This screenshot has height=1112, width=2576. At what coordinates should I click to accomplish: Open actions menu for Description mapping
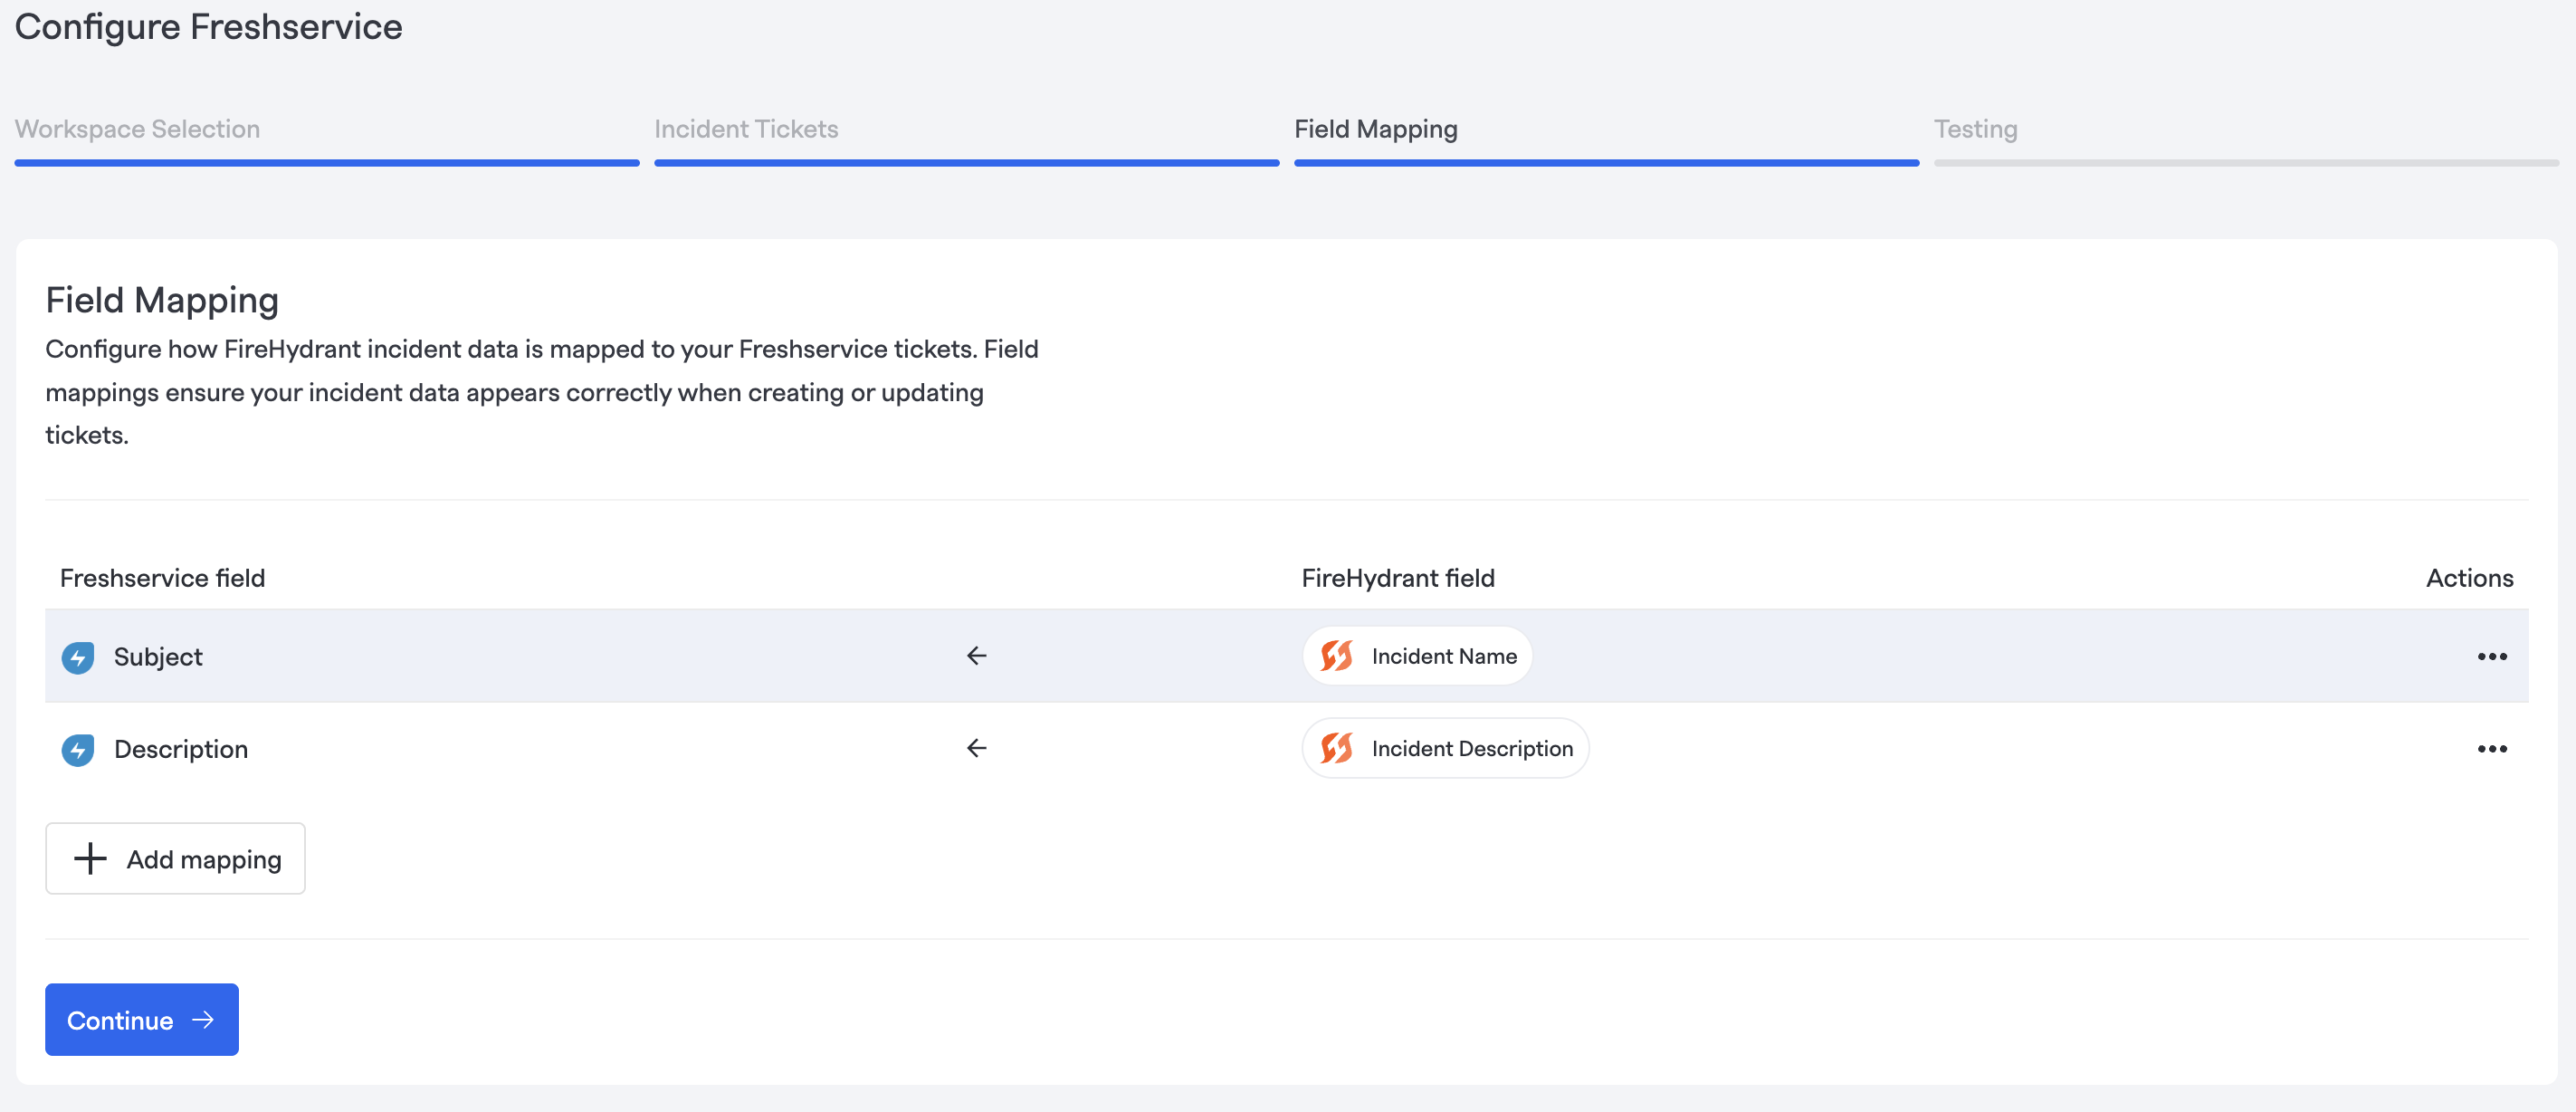click(x=2491, y=749)
